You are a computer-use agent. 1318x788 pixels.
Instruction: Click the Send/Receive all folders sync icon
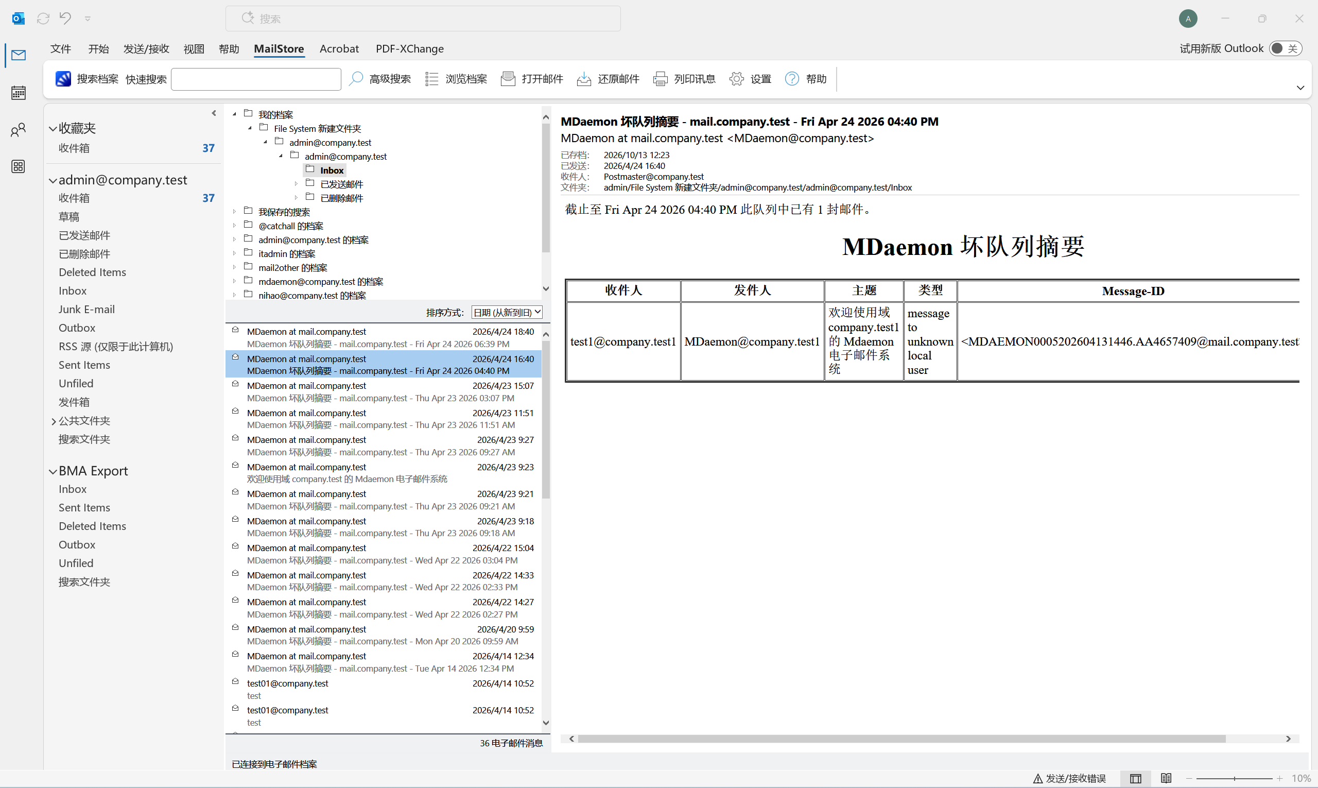pos(43,19)
